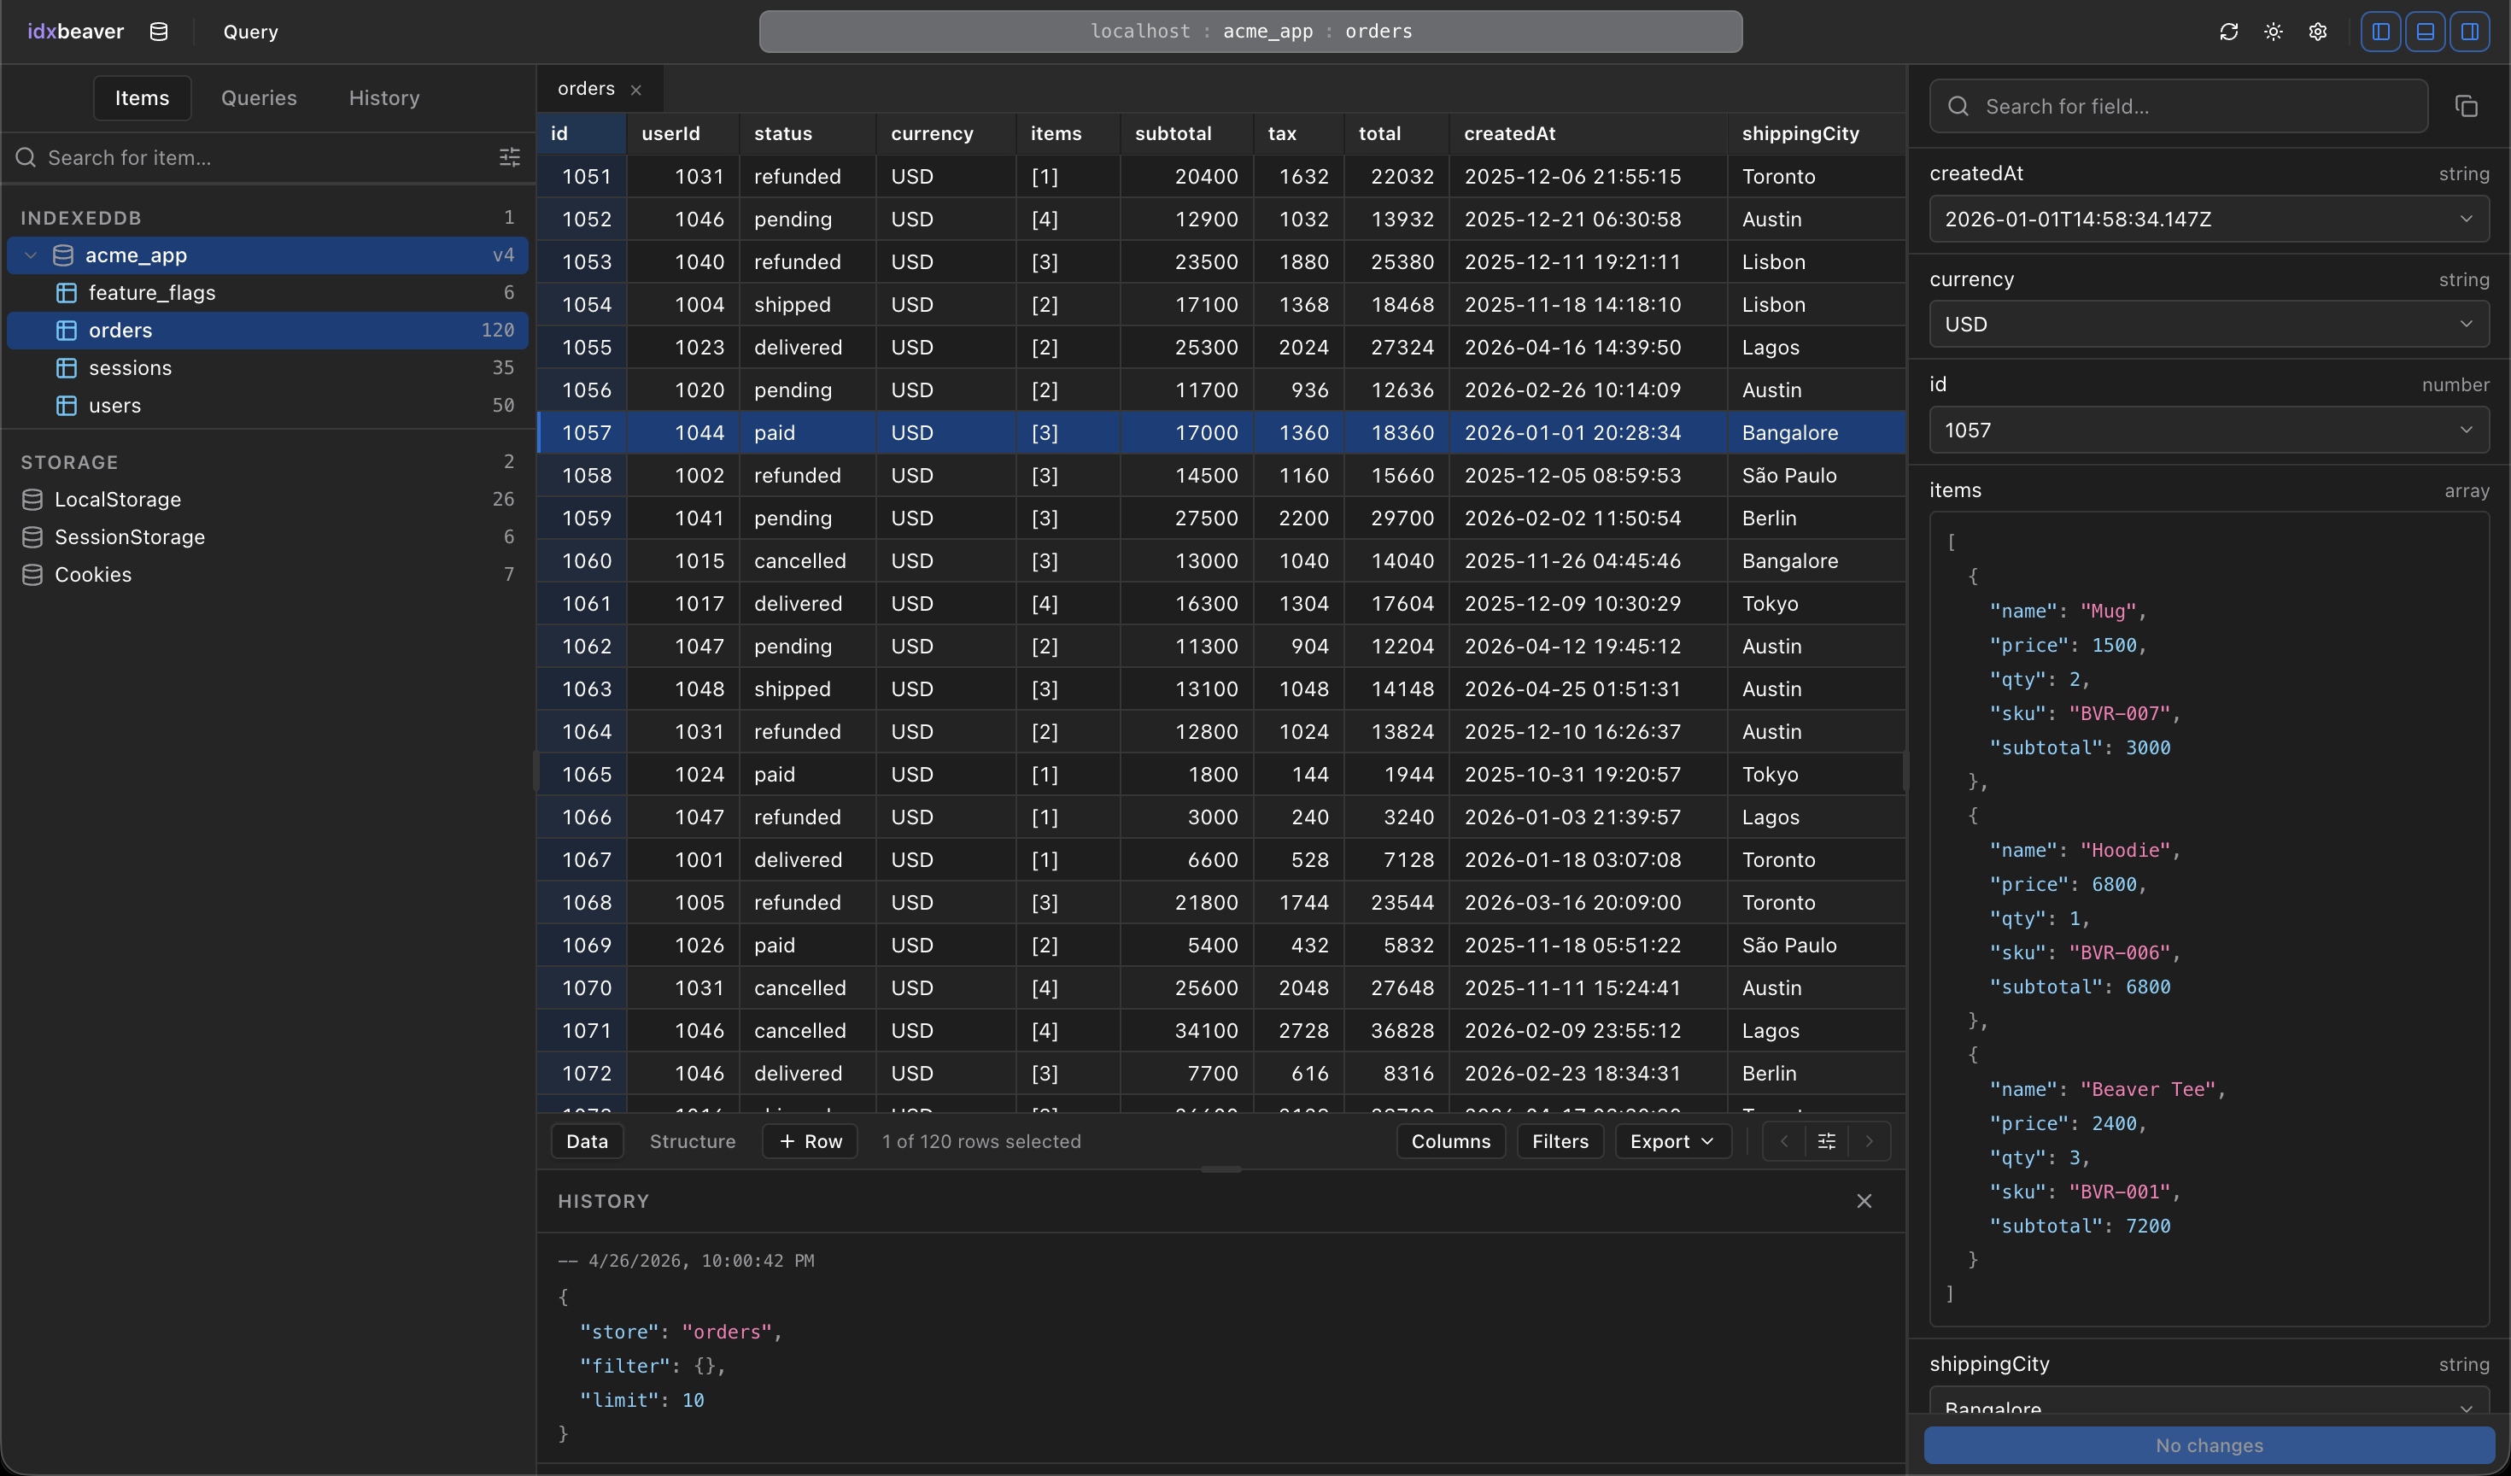Image resolution: width=2511 pixels, height=1476 pixels.
Task: Focus the Search for item field
Action: tap(267, 157)
